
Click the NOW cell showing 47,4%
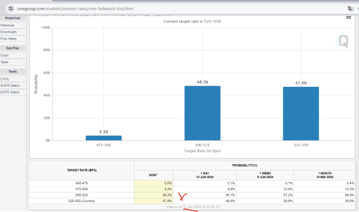[x=153, y=201]
